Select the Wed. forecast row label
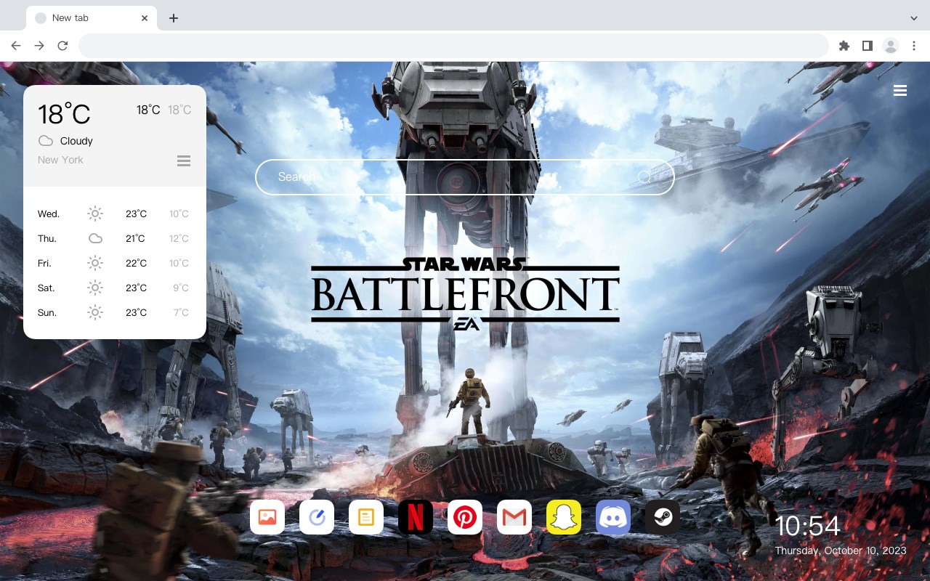Viewport: 930px width, 581px height. tap(49, 214)
